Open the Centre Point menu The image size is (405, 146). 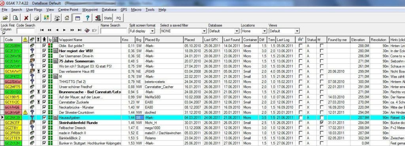[x=68, y=9]
